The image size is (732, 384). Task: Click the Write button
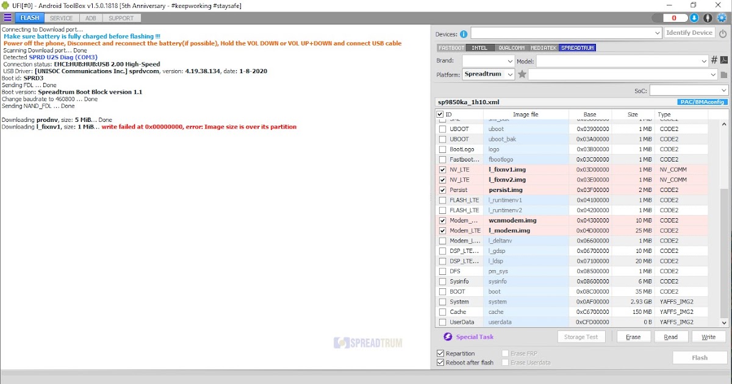coord(709,337)
